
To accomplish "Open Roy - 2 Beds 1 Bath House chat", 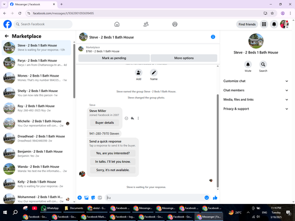I will tap(37, 108).
